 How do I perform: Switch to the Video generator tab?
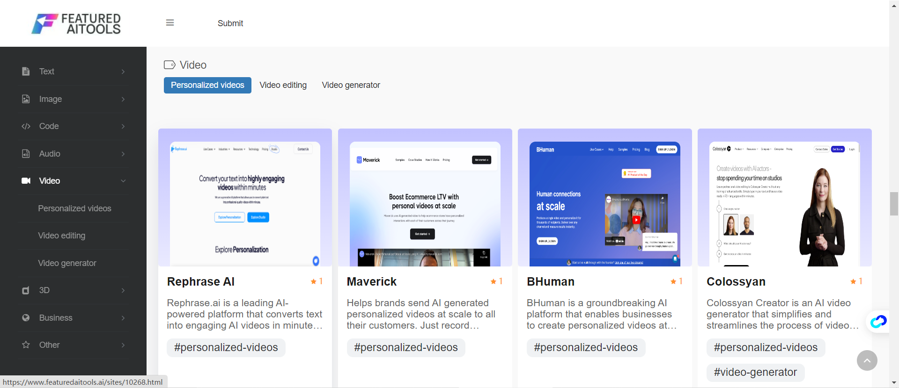click(x=351, y=85)
